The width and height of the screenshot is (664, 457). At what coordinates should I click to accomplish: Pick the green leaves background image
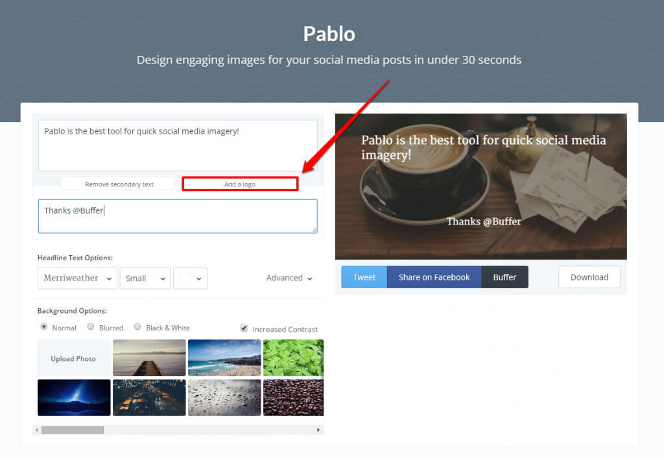(293, 358)
